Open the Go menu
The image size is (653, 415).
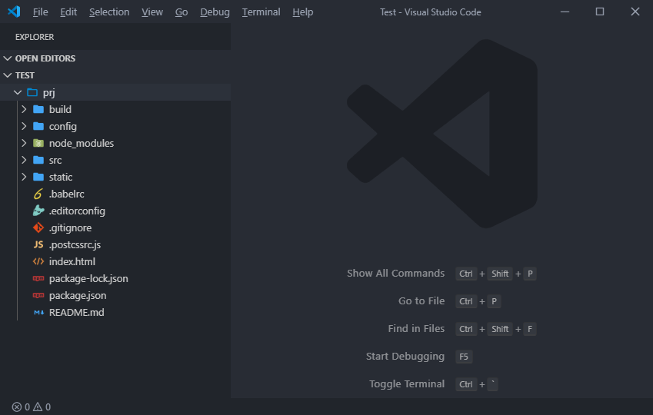coord(182,12)
